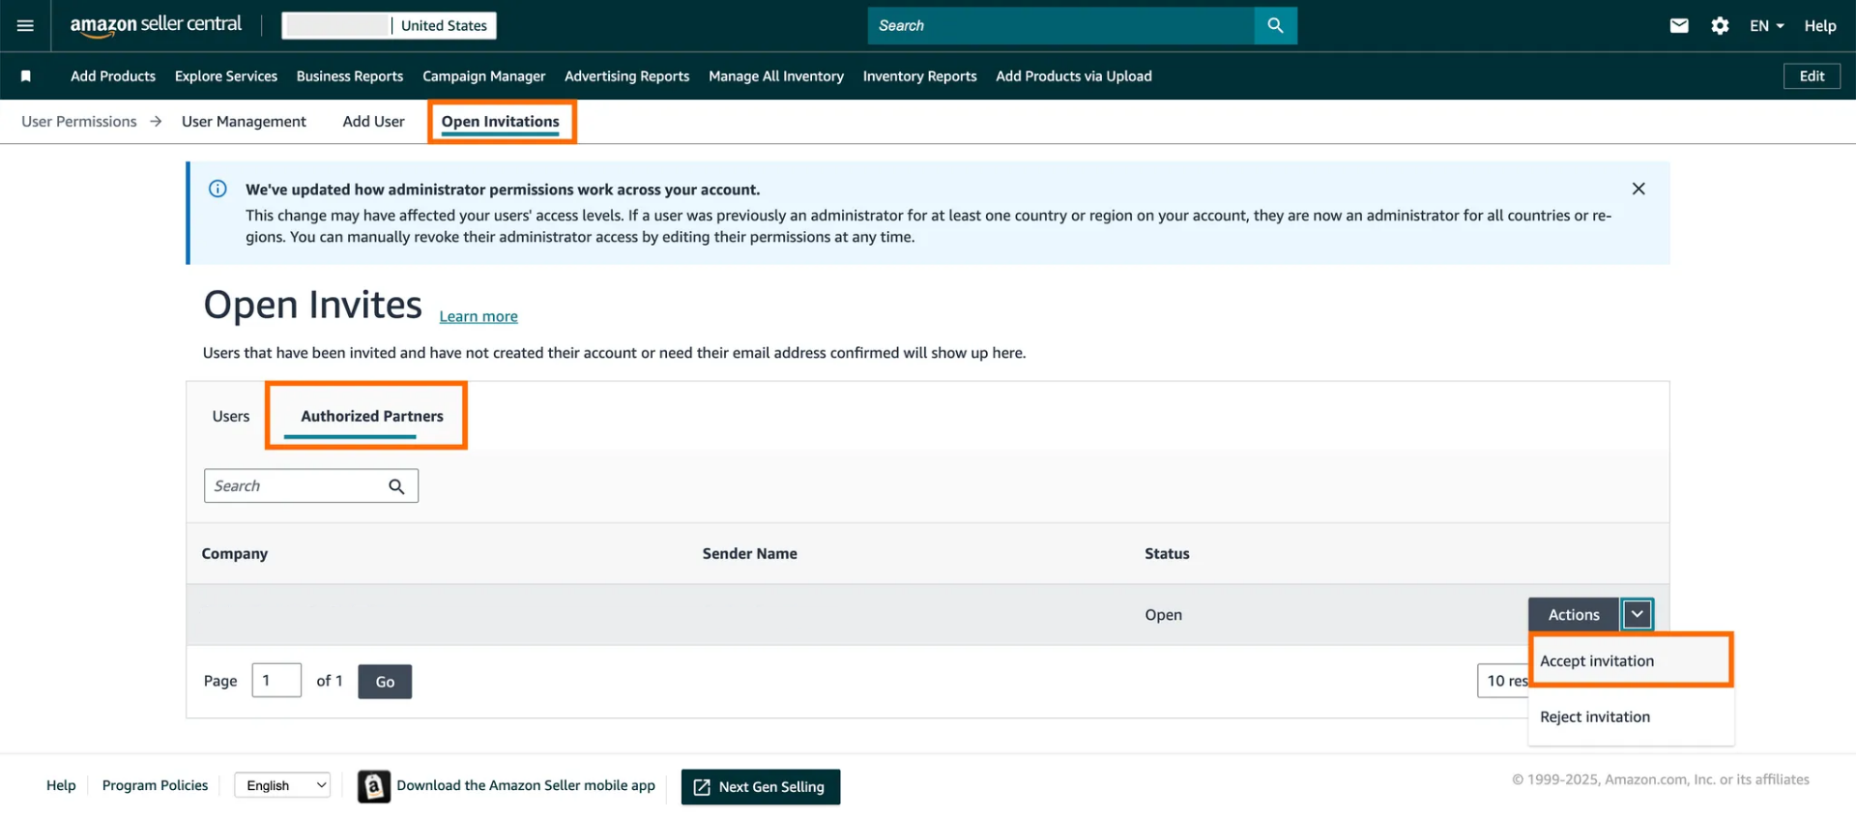Open Campaign Manager
1856x819 pixels.
pos(484,76)
